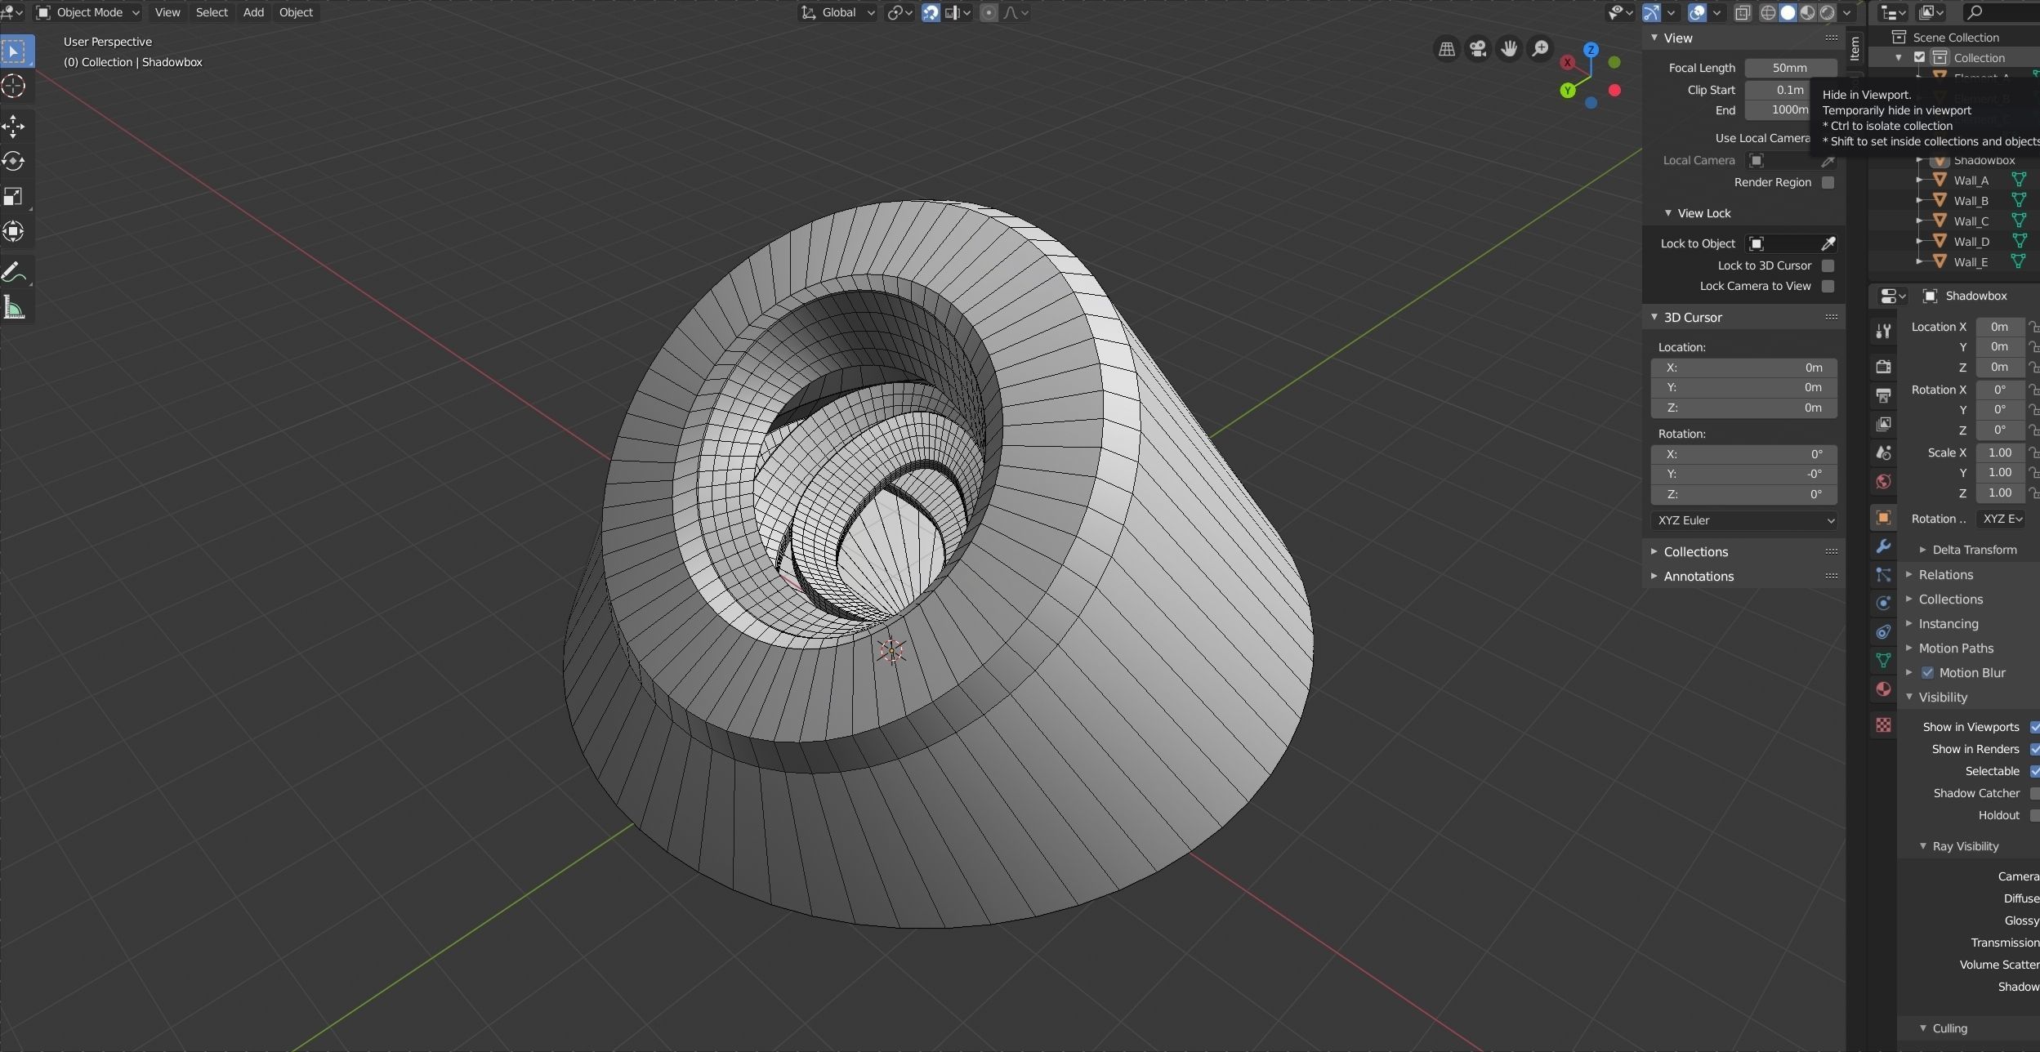Click the Y axis on navigation gizmo
Viewport: 2040px width, 1052px height.
click(1567, 91)
